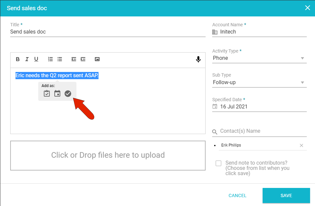Decrease the text indent
This screenshot has width=315, height=206.
tap(74, 59)
